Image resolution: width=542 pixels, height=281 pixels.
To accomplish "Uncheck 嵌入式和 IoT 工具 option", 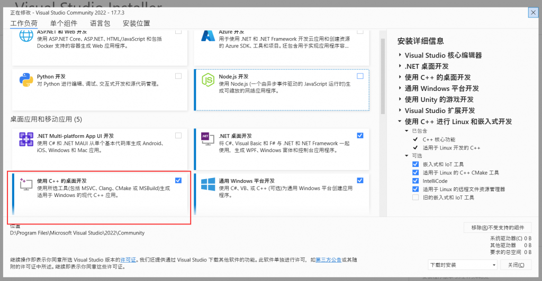I will point(415,164).
